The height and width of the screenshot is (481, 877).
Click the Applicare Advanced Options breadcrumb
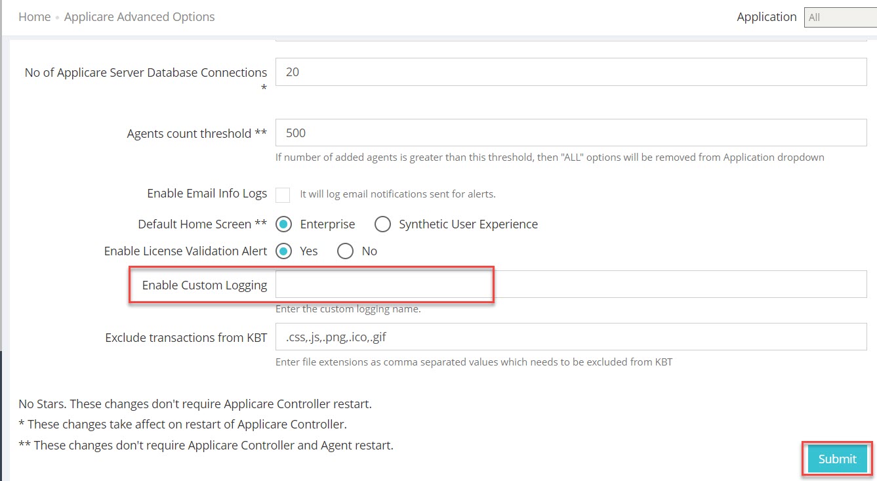(139, 17)
